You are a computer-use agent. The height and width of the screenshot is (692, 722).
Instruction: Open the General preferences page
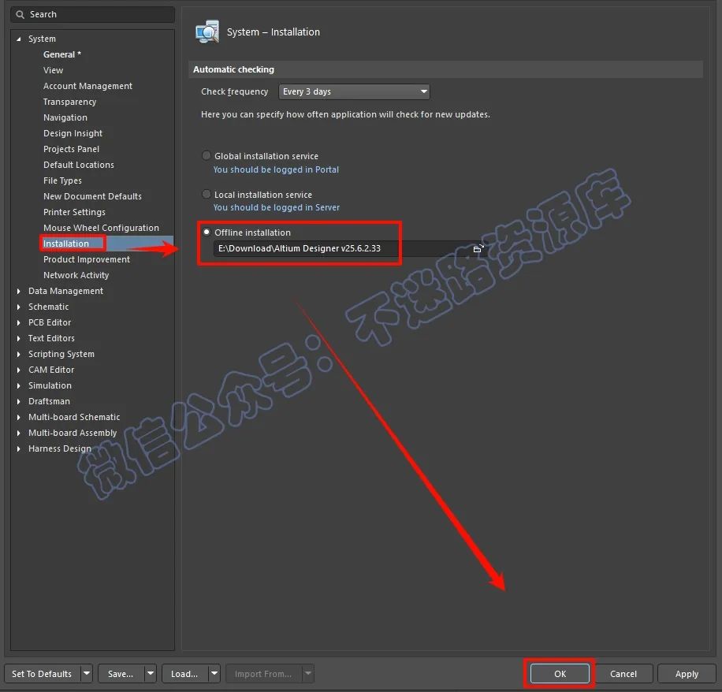point(61,54)
